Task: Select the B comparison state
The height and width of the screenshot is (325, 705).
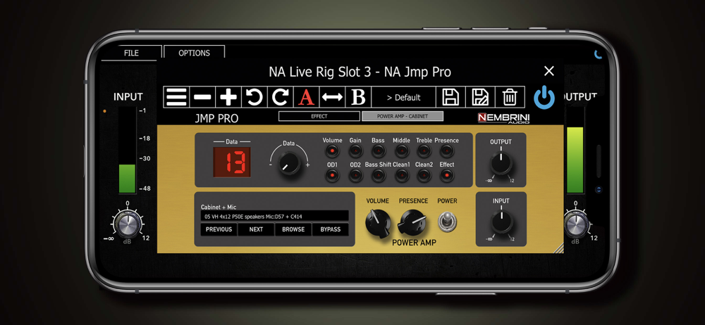Action: point(358,97)
